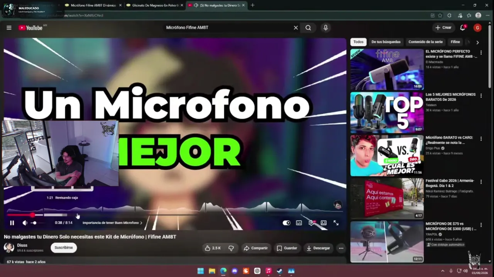Enter fullscreen mode
The image size is (494, 277).
pos(336,223)
